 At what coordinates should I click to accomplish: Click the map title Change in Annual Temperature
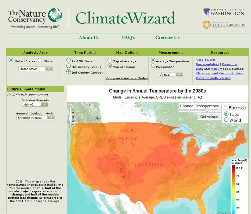(x=157, y=91)
